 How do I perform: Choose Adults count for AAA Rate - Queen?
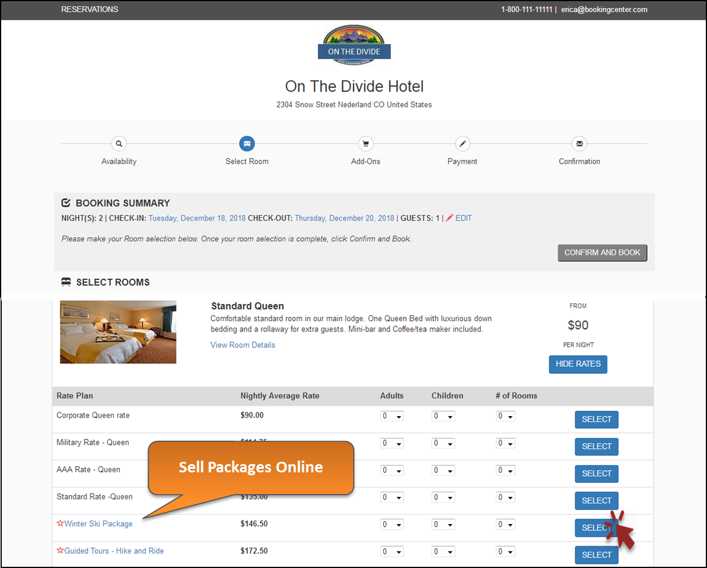[392, 471]
